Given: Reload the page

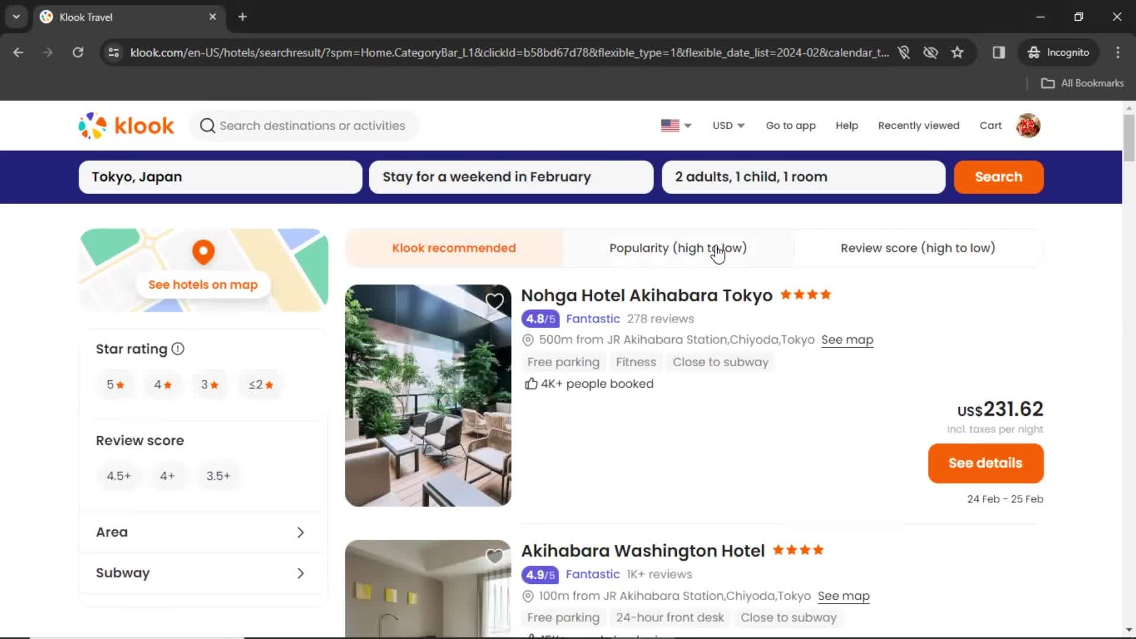Looking at the screenshot, I should [78, 52].
